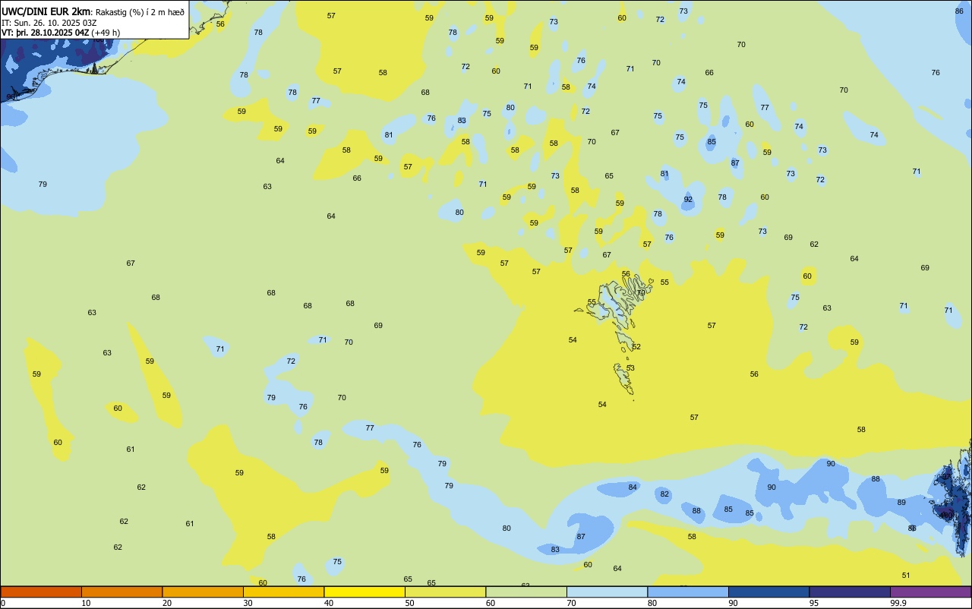This screenshot has height=609, width=972.
Task: Click the 70 label over the Faroe Islands
Action: 641,292
